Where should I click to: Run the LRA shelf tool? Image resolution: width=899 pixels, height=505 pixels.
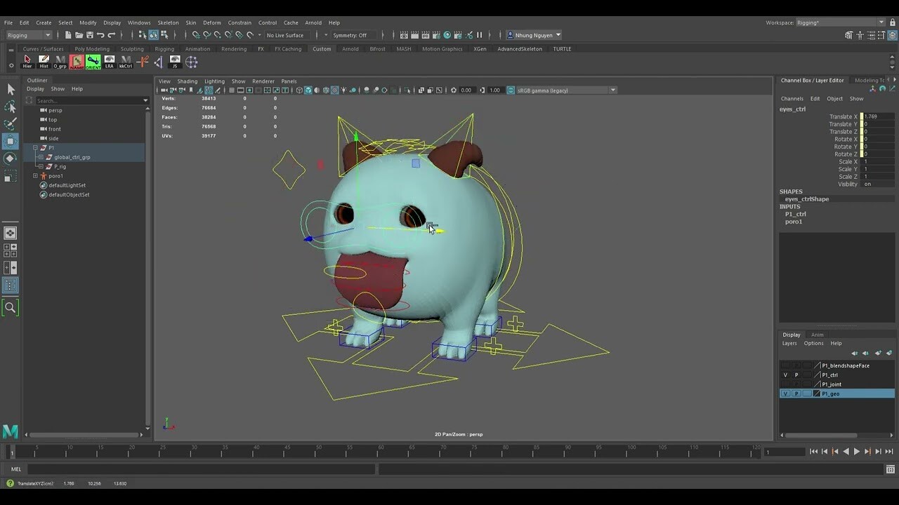110,60
